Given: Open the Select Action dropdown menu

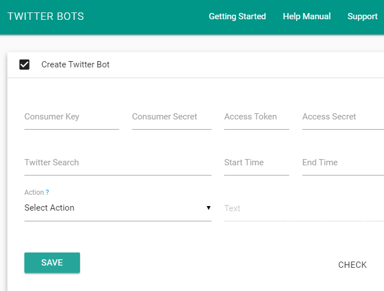Looking at the screenshot, I should 117,208.
